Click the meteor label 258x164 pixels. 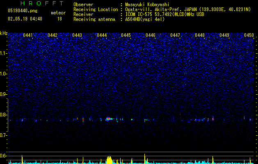(x=58, y=13)
